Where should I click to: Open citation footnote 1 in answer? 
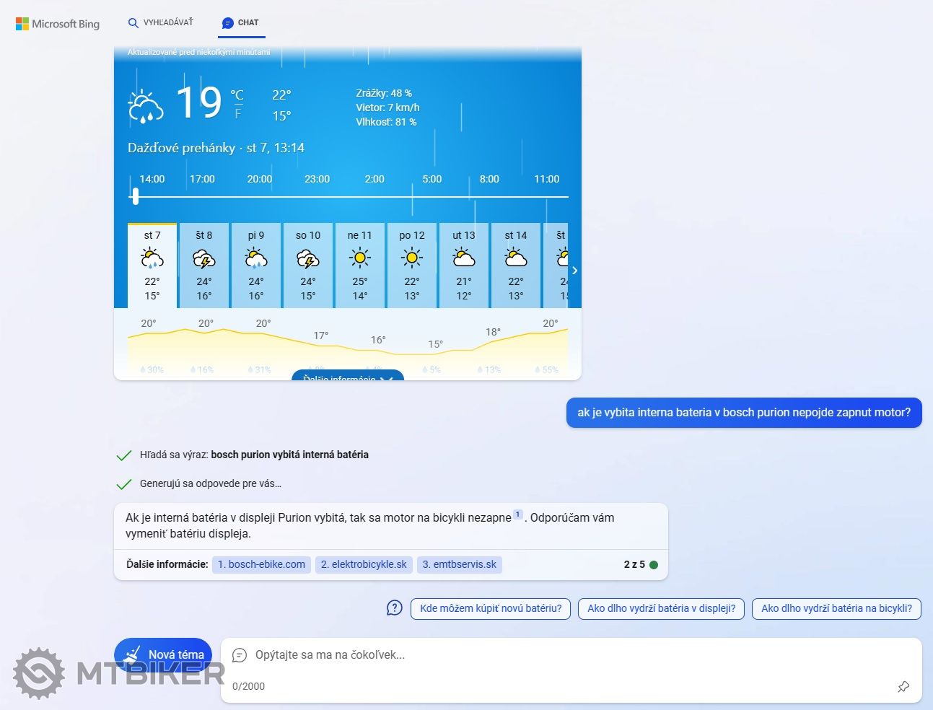[517, 514]
